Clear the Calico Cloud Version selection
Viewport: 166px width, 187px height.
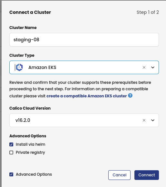pos(144,120)
